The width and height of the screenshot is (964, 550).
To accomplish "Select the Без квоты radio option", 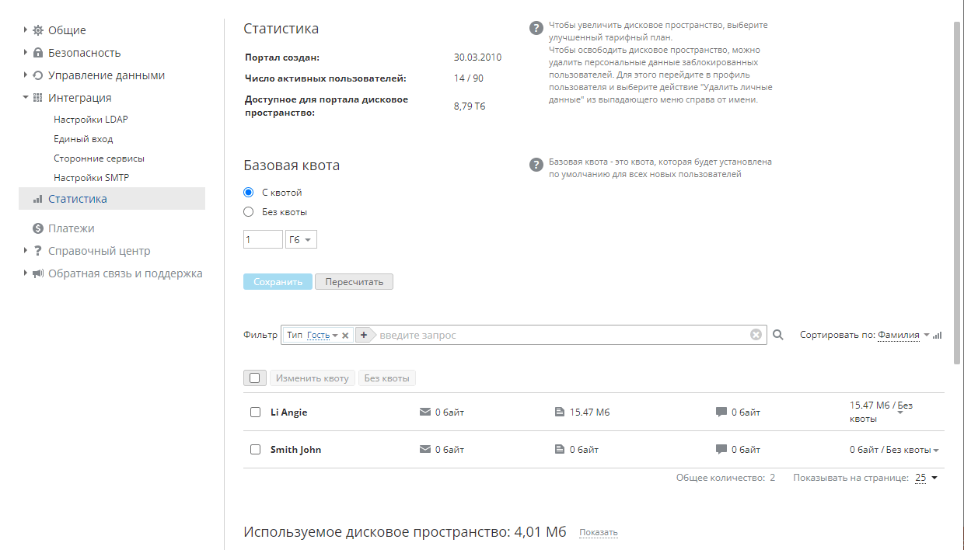I will pos(249,211).
